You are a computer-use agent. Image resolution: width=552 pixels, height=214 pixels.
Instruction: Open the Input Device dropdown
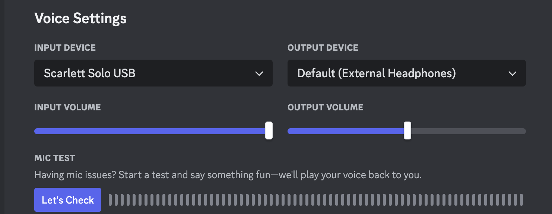[x=153, y=73]
